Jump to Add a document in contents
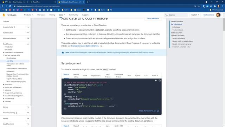Image resolution: width=225 pixels, height=127 pixels. click(x=176, y=33)
